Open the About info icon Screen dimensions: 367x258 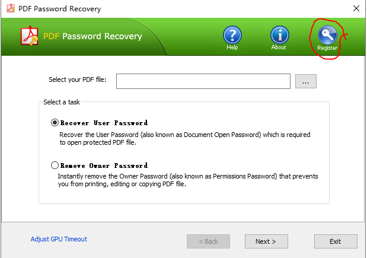click(279, 35)
